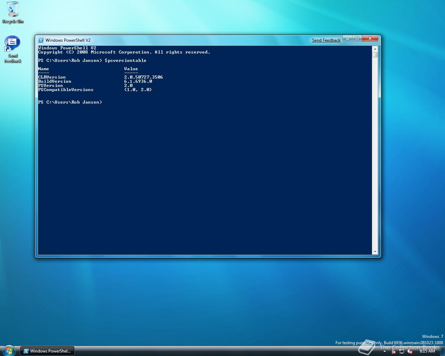445x356 pixels.
Task: Click the 'Value' column header
Action: (x=131, y=69)
